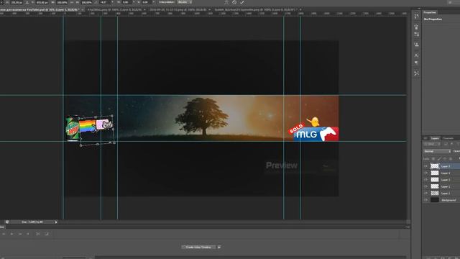460x259 pixels.
Task: Open status bar document info arrow menu
Action: [x=56, y=222]
